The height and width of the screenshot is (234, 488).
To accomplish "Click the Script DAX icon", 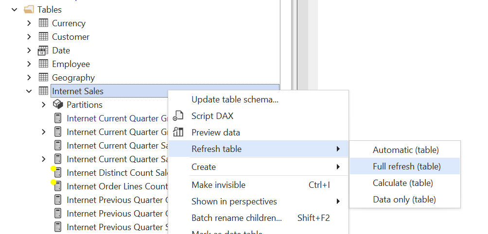I will [178, 116].
